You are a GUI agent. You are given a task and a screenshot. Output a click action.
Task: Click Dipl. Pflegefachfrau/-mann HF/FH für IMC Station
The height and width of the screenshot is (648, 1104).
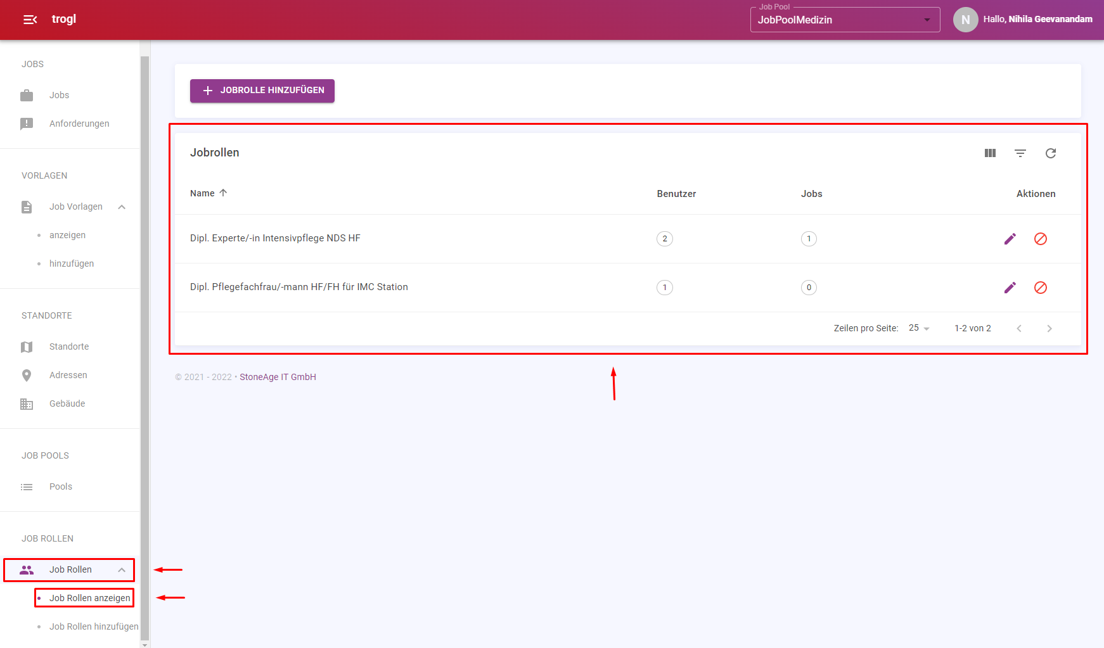pos(299,287)
